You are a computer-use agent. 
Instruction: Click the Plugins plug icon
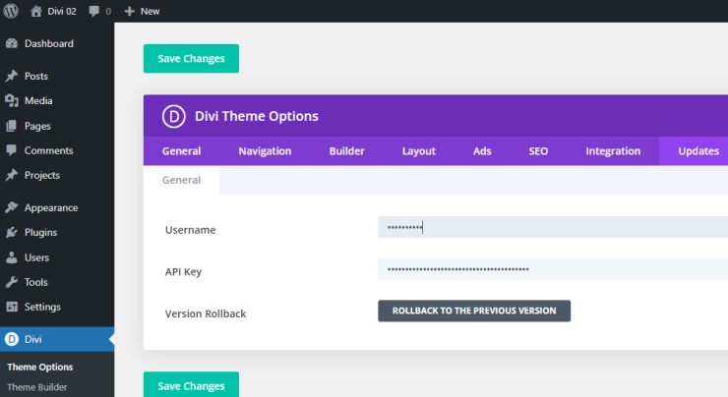[12, 232]
